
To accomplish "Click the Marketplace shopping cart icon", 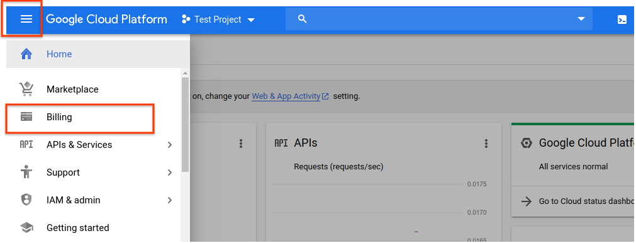I will click(26, 89).
